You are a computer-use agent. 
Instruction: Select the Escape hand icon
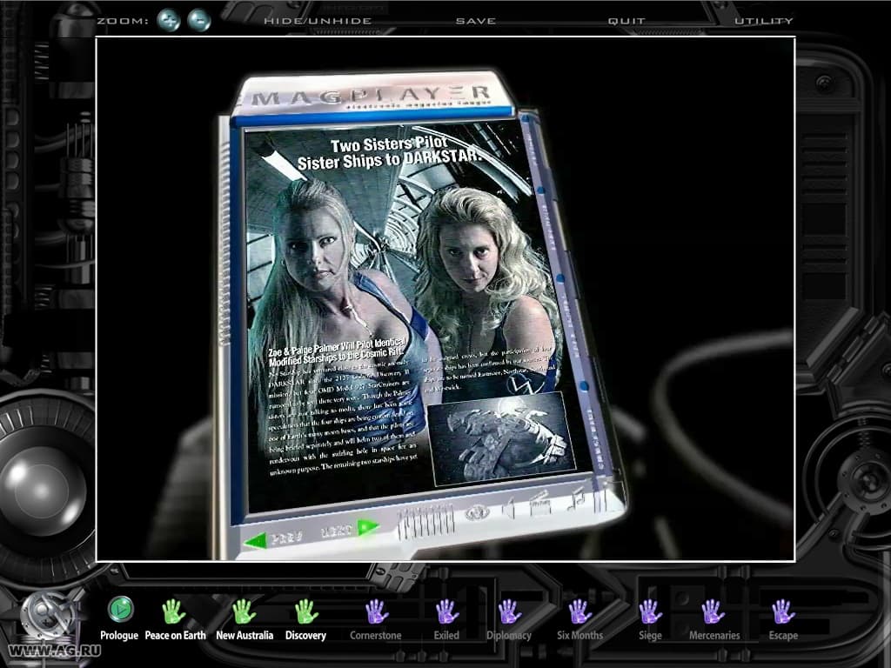pyautogui.click(x=783, y=611)
